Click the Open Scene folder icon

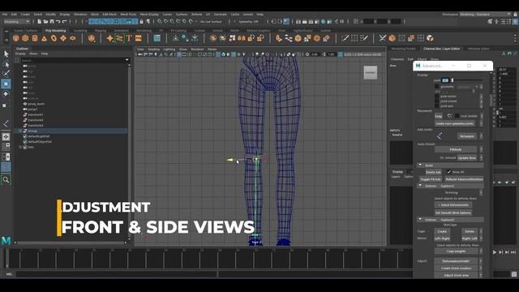45,22
